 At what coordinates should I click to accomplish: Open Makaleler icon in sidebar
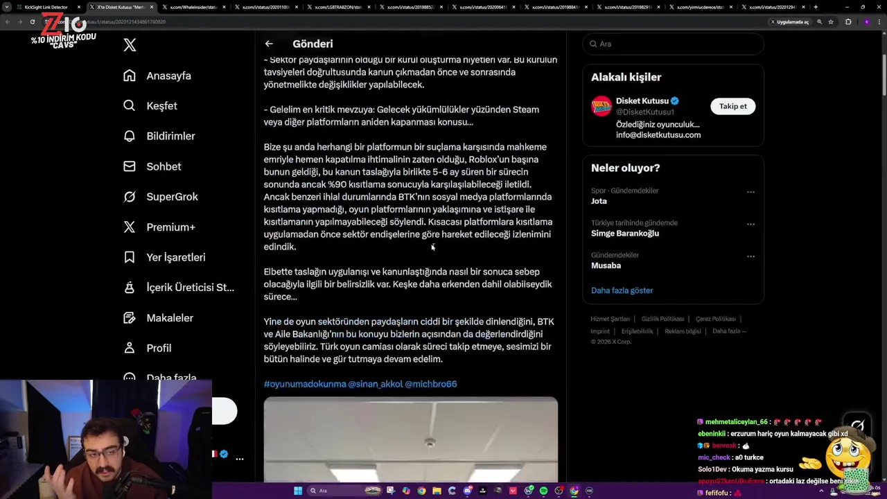pos(130,317)
